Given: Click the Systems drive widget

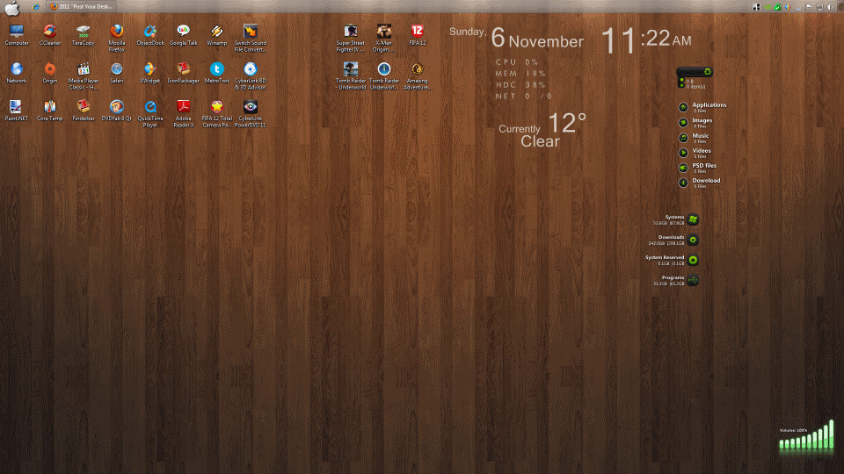Looking at the screenshot, I should click(693, 219).
